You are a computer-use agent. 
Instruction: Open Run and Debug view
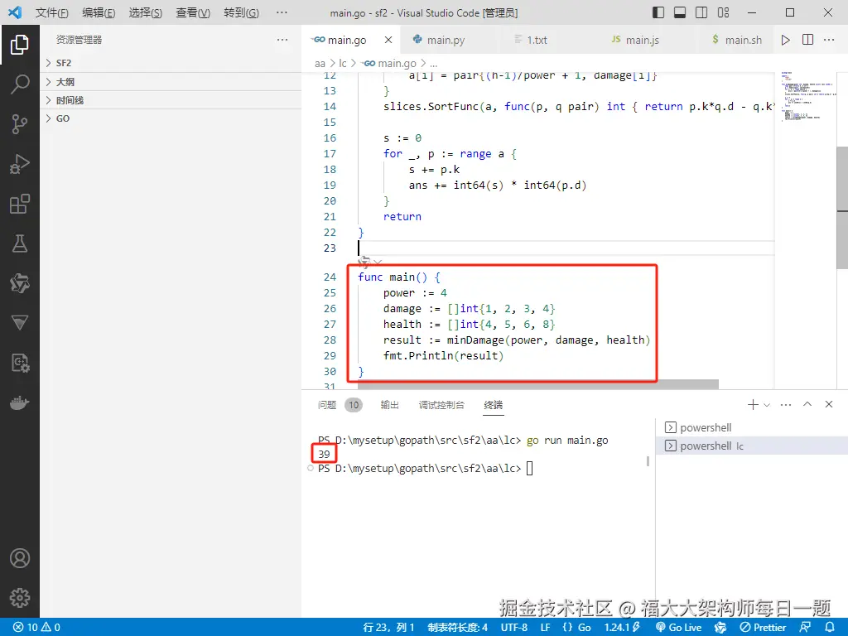[x=20, y=164]
